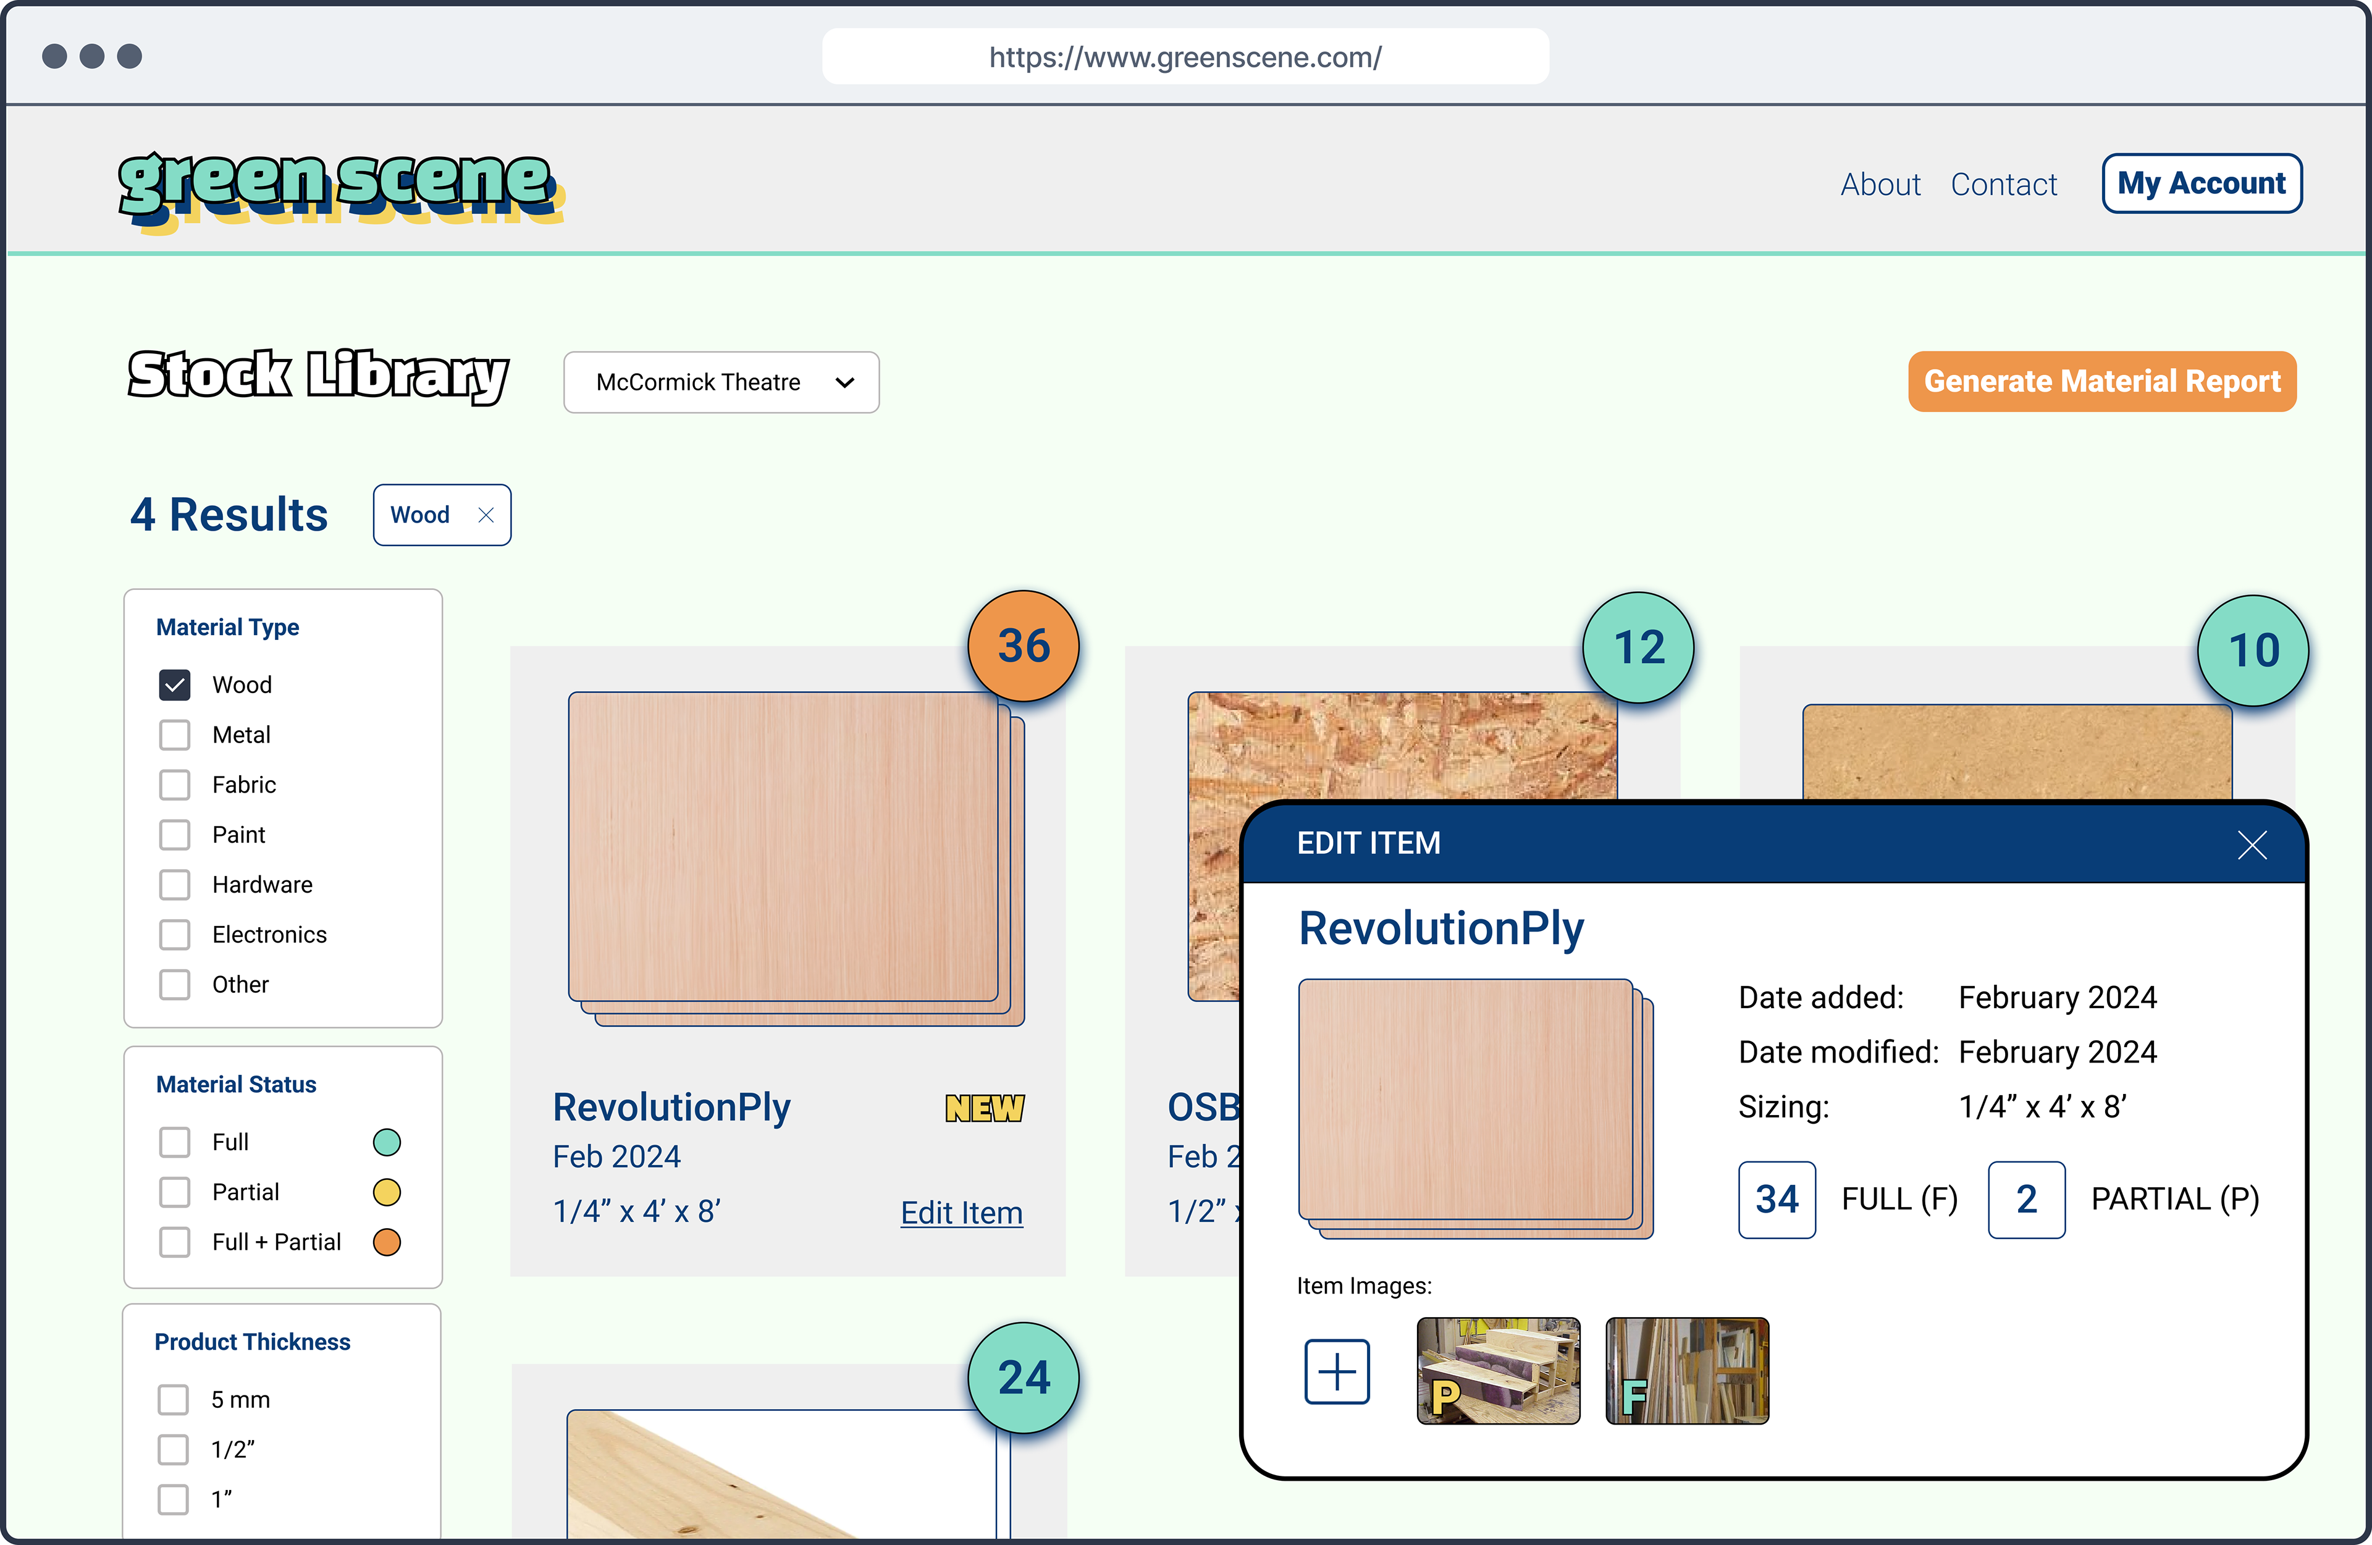
Task: Click the teal 10 count badge
Action: point(2253,651)
